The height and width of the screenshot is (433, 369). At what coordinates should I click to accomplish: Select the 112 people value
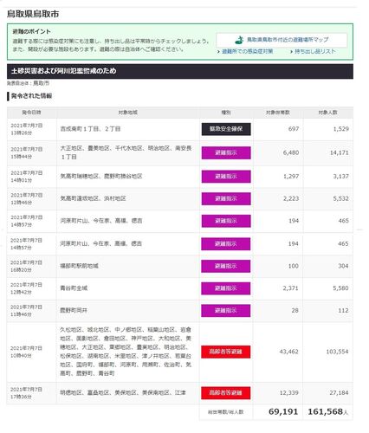(343, 310)
